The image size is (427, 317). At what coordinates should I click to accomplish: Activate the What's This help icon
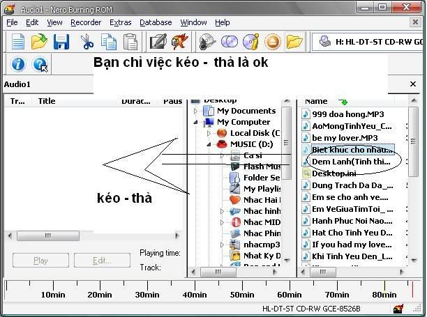(x=40, y=64)
